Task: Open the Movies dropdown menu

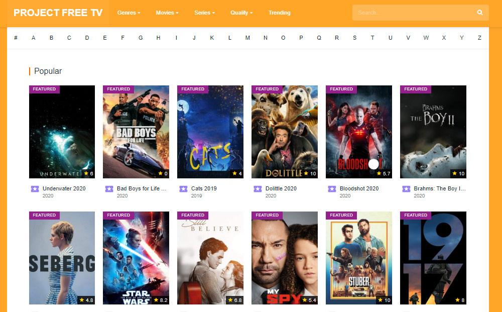Action: pos(167,13)
